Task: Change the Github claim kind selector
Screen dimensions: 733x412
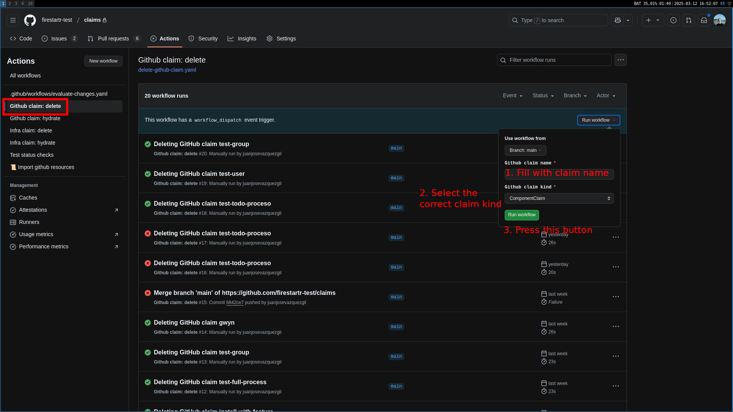Action: point(559,198)
